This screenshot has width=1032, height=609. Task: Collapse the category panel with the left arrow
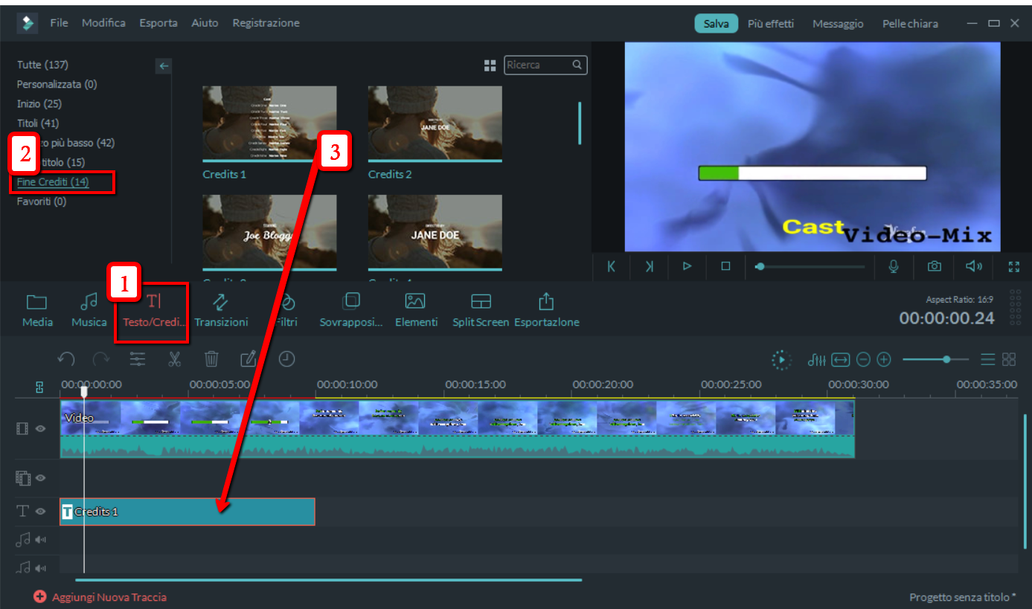point(164,66)
